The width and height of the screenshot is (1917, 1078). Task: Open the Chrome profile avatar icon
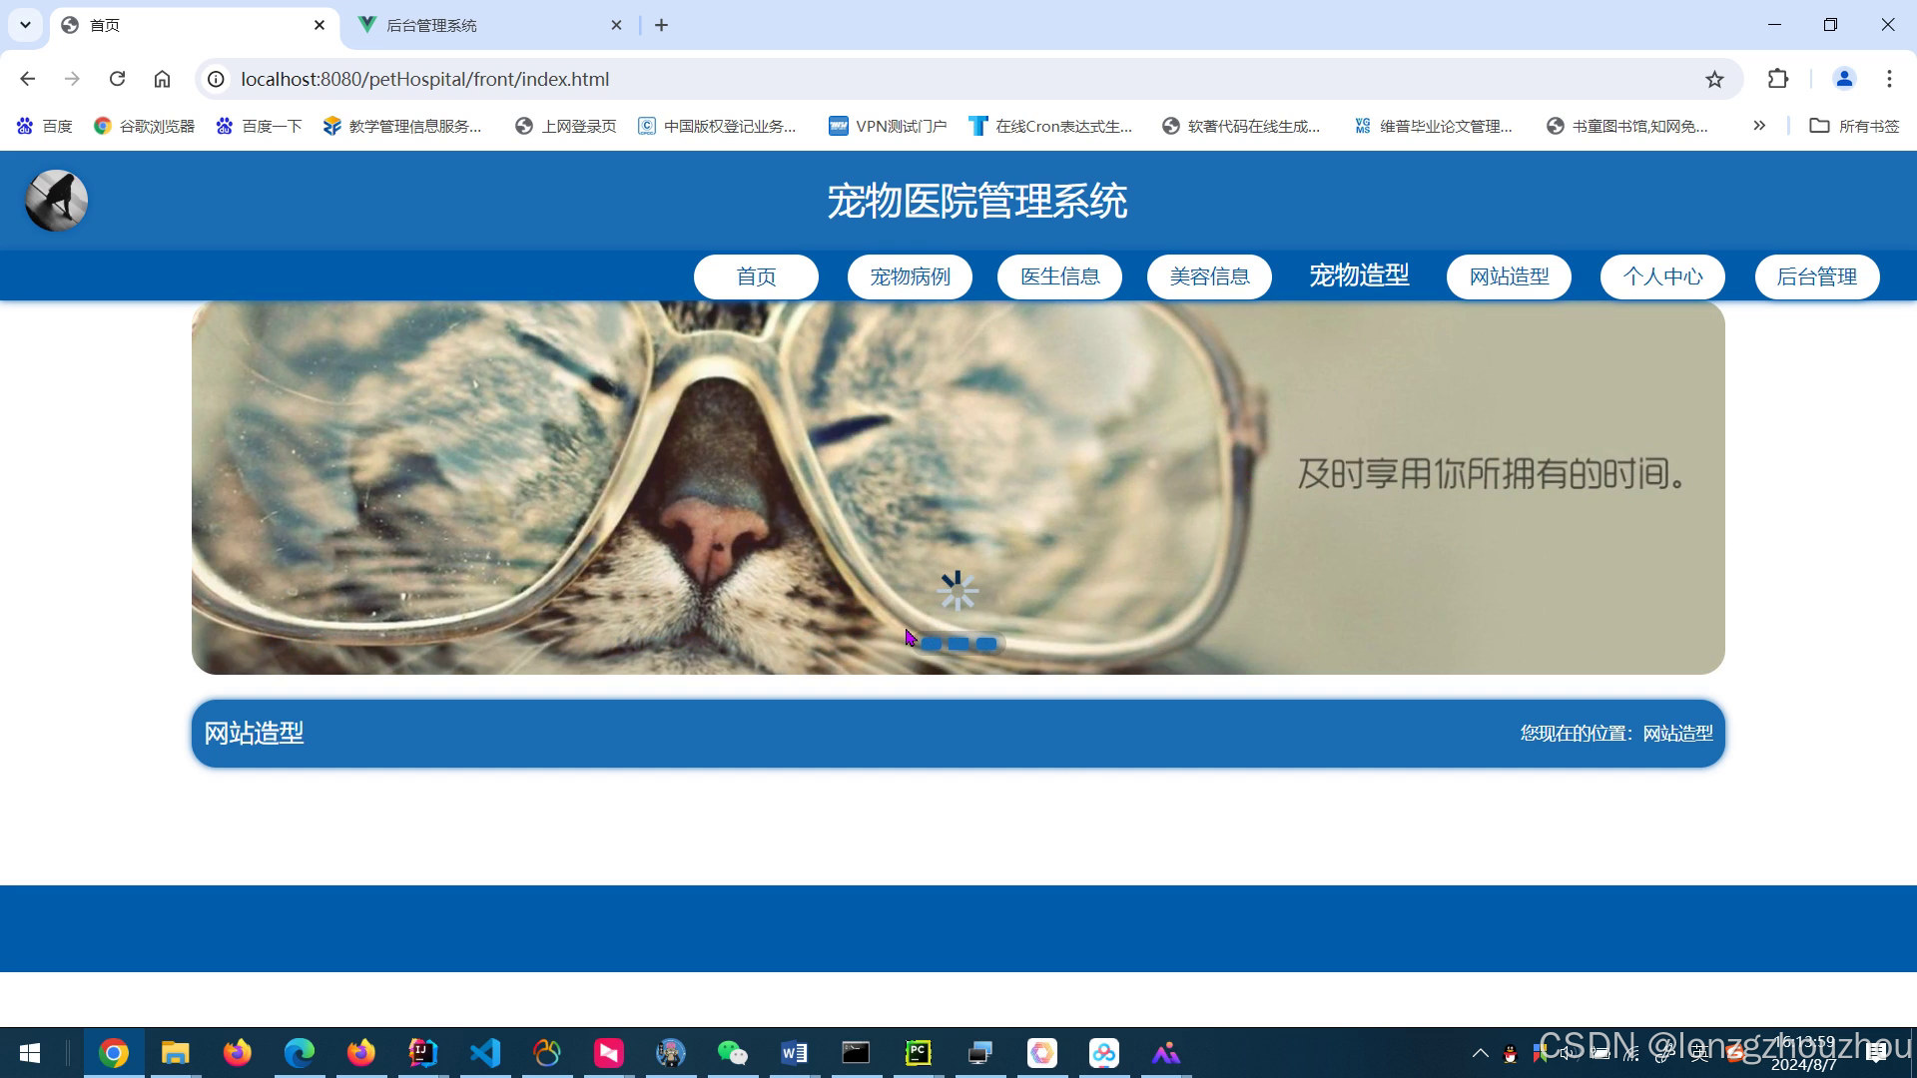click(x=1843, y=79)
